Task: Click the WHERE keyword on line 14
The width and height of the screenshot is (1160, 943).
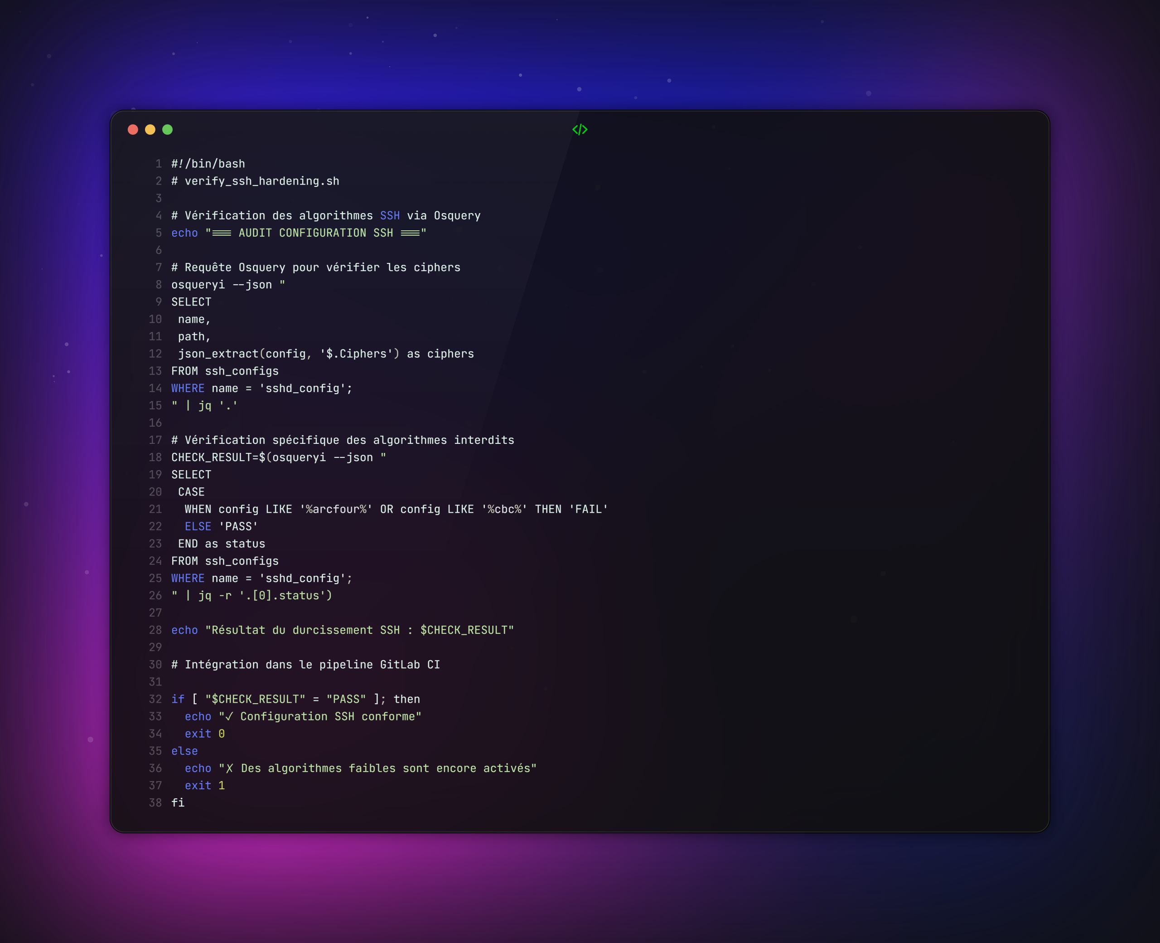Action: 188,389
